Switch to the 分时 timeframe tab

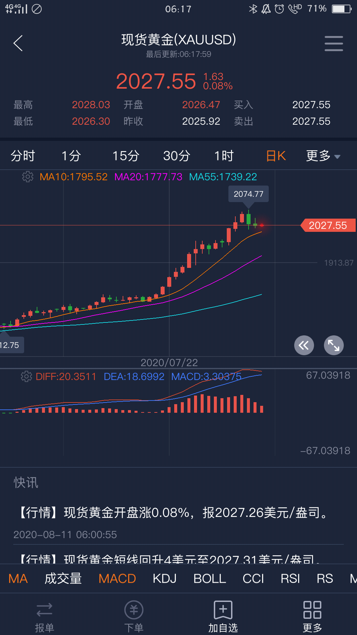[23, 156]
